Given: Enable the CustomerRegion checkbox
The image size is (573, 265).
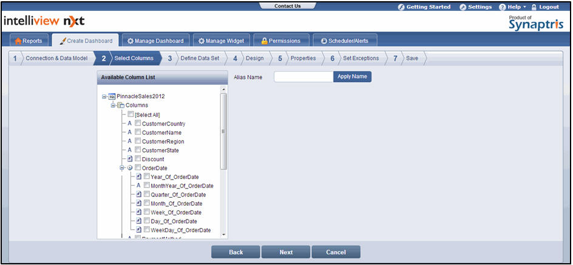Looking at the screenshot, I should coord(138,141).
